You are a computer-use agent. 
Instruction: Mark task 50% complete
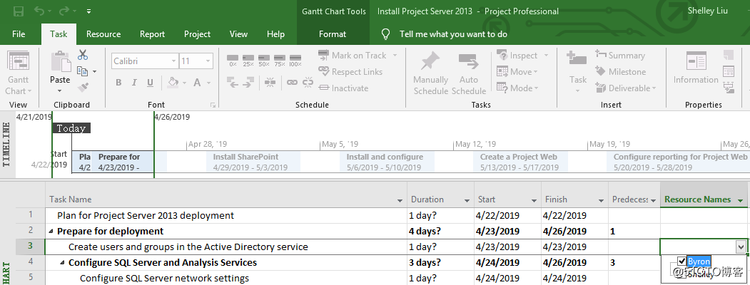(264, 60)
